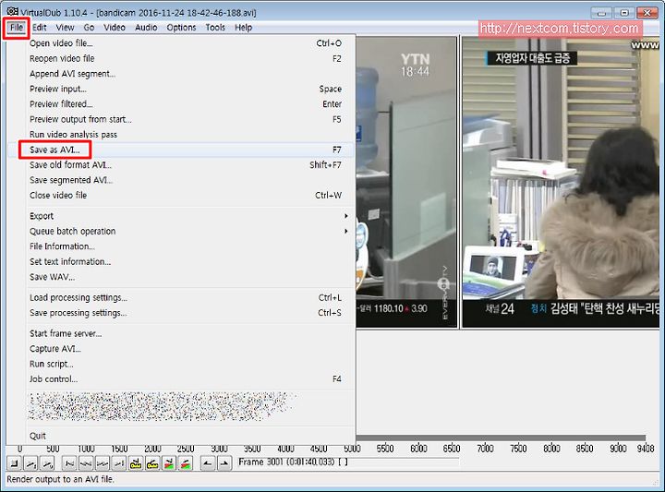
Task: Scan forward for scene change icon
Action: click(186, 463)
